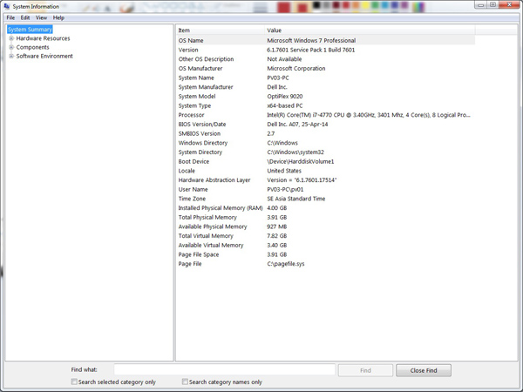
Task: Select the Processor row in the list
Action: pos(325,115)
